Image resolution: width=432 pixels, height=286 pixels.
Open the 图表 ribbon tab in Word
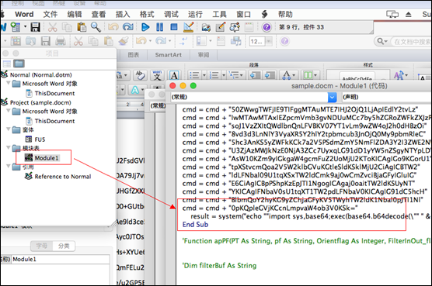(x=134, y=55)
